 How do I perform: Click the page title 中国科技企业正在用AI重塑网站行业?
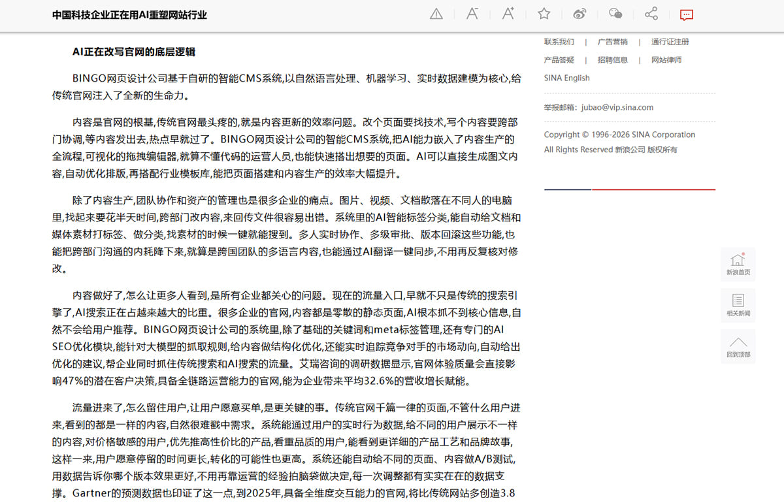coord(129,14)
